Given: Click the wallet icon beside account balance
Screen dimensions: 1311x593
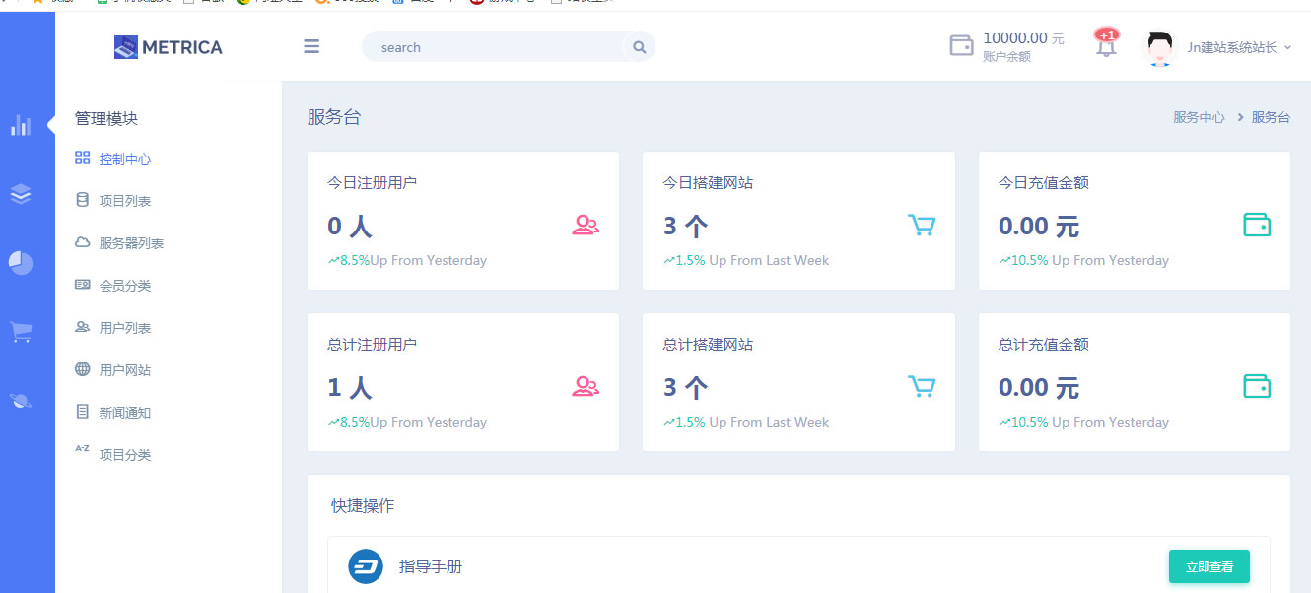Looking at the screenshot, I should (961, 46).
